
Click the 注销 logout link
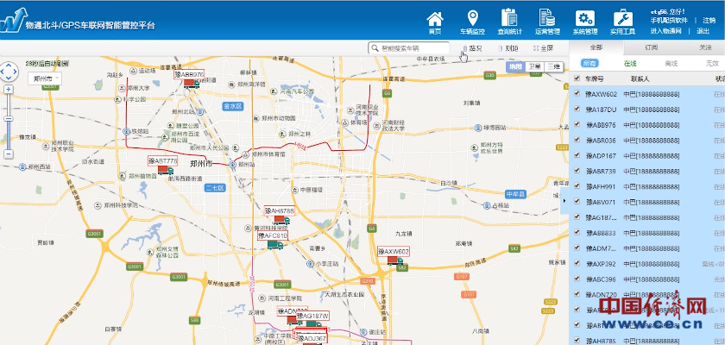pos(709,21)
